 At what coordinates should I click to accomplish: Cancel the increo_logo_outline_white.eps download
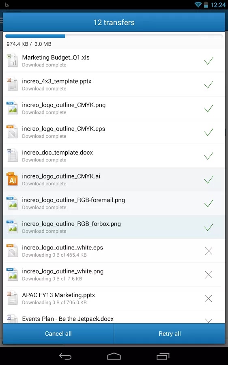[x=209, y=251]
